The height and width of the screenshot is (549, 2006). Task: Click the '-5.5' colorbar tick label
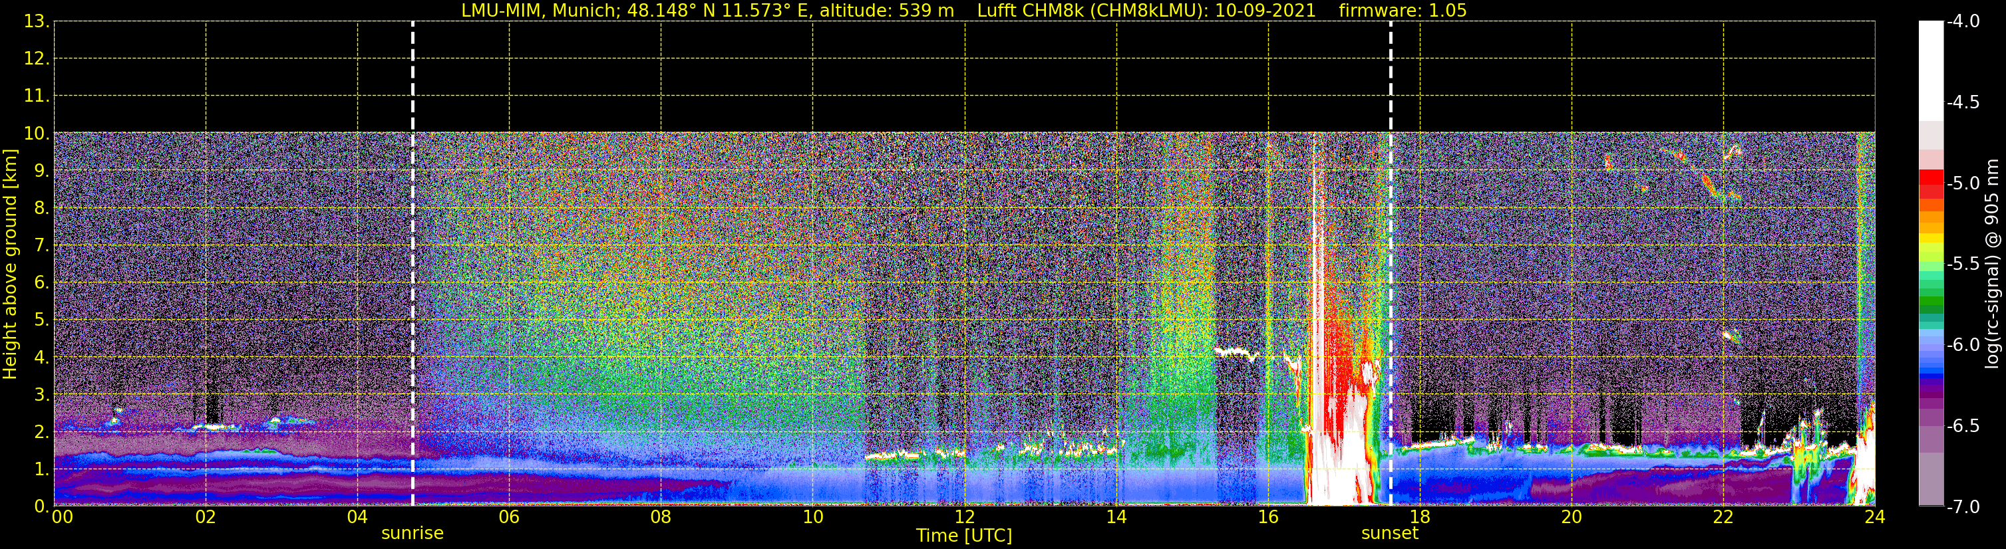click(x=1963, y=265)
